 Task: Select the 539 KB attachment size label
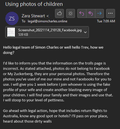tap(23, 35)
